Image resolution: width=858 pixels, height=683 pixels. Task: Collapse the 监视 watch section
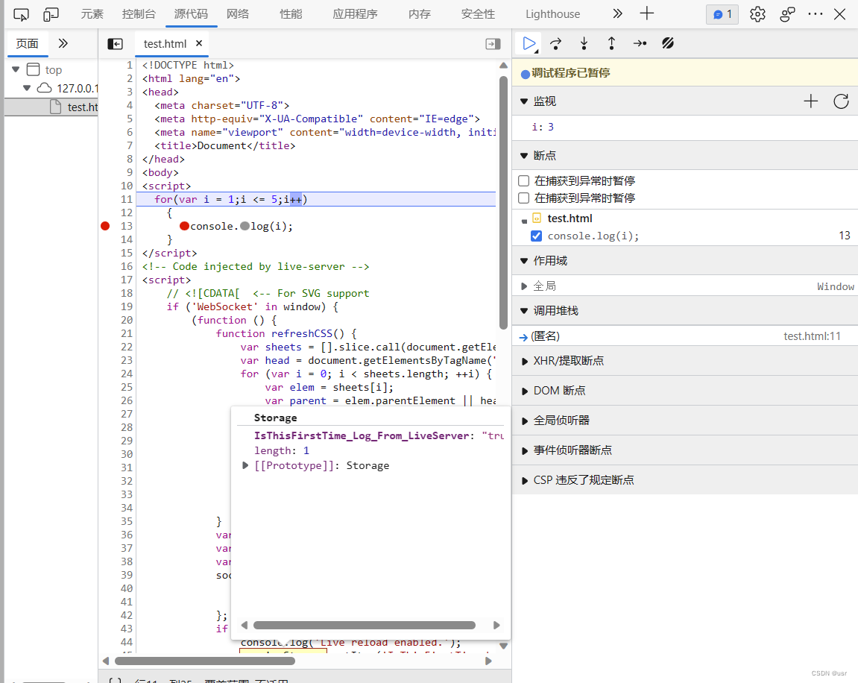click(523, 101)
